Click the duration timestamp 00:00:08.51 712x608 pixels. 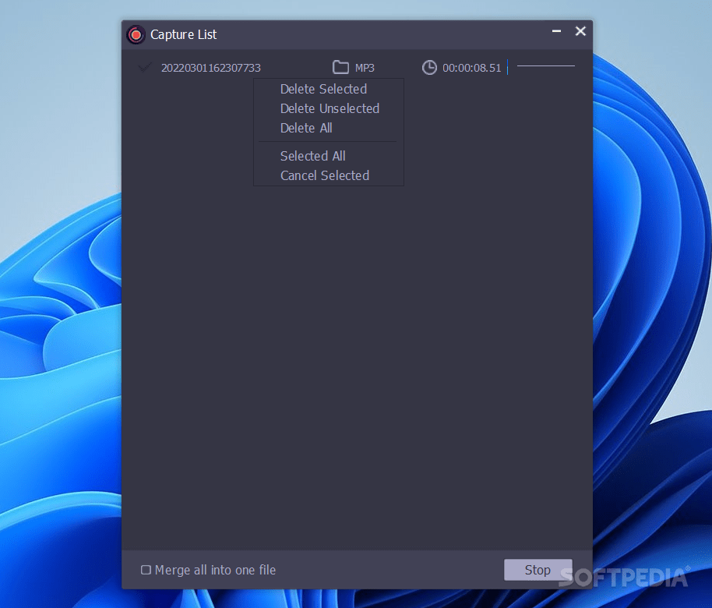click(x=471, y=67)
